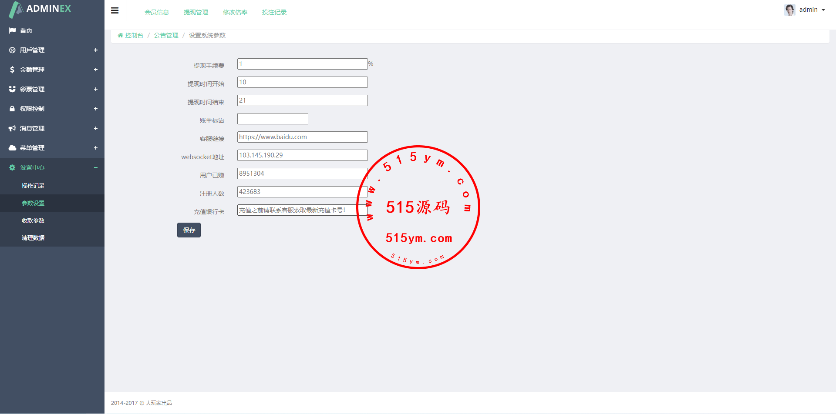The width and height of the screenshot is (836, 414).
Task: Click the lock icon for 权限控制
Action: (x=12, y=109)
